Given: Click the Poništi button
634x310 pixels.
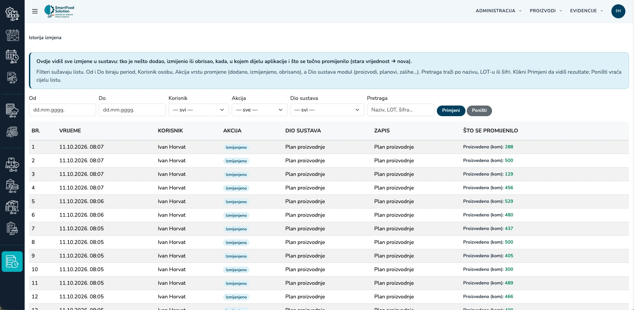Looking at the screenshot, I should (x=479, y=111).
